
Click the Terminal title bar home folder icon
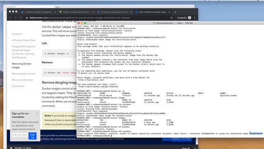154,23
